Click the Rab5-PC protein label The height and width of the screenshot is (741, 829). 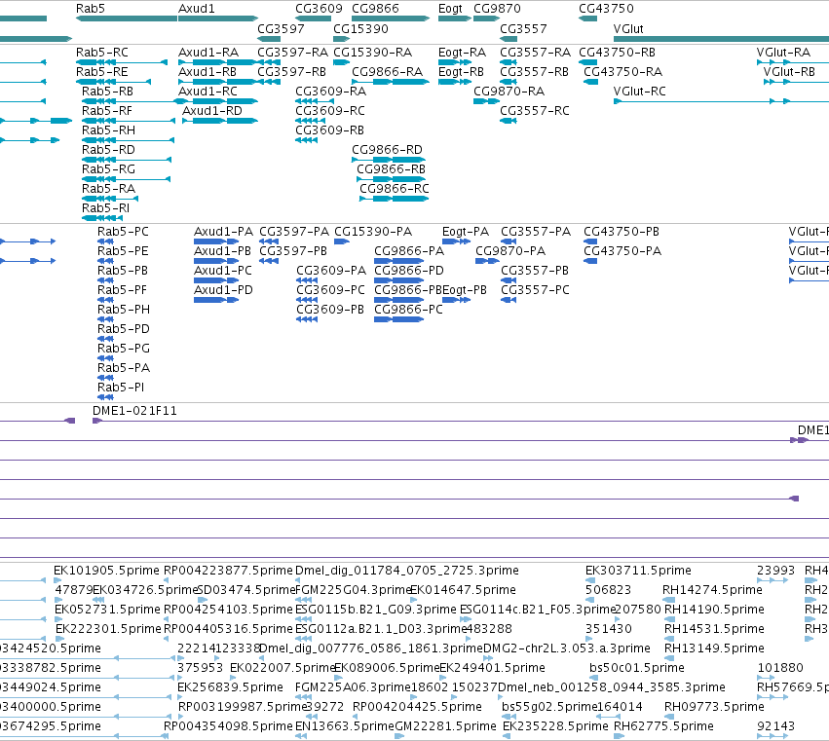[123, 232]
